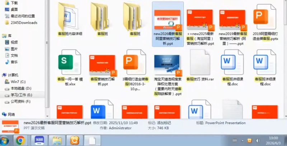This screenshot has width=287, height=146.
Task: Open the orange refresh-arrow taskbar app
Action: click(75, 141)
